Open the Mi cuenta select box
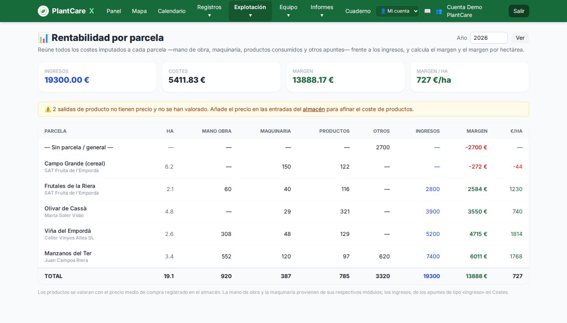The height and width of the screenshot is (323, 567). 397,11
